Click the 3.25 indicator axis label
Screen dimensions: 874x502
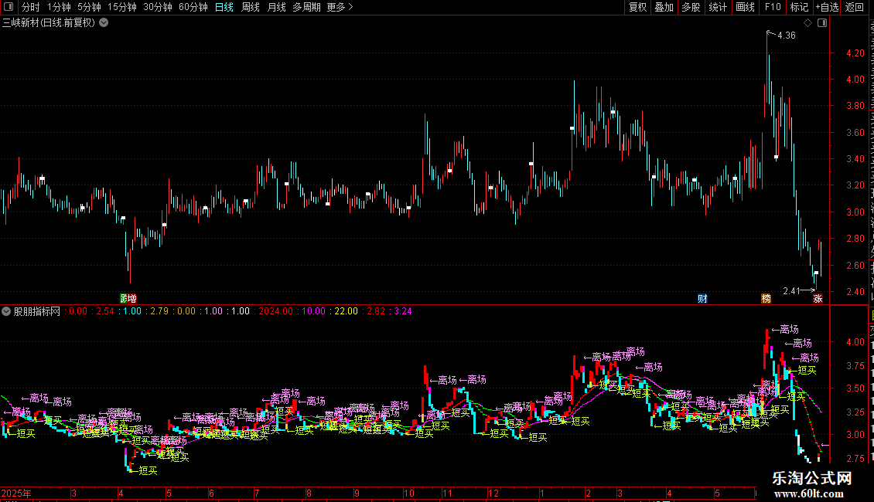point(855,412)
